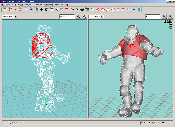
Task: Open the View menu
Action: point(8,5)
